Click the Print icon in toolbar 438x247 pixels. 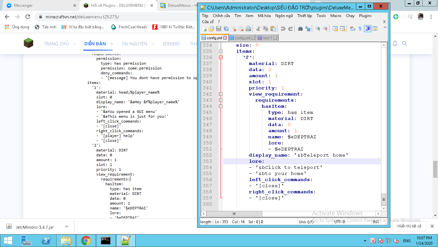click(x=248, y=29)
